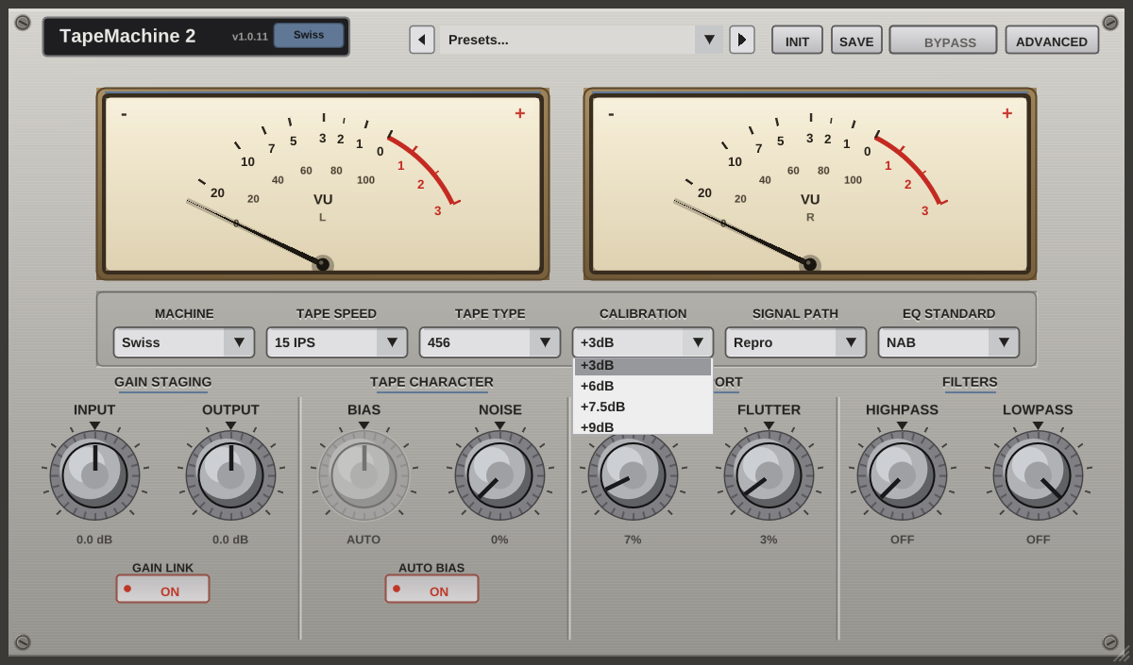Select +7.5dB in the calibration list
Image resolution: width=1133 pixels, height=665 pixels.
[643, 407]
